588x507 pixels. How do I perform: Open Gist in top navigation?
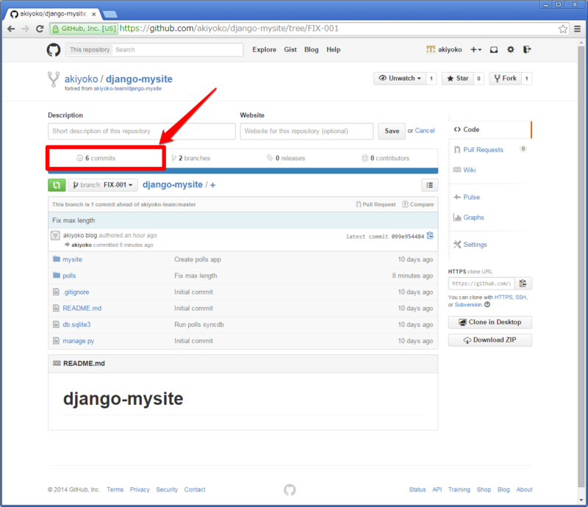tap(290, 49)
